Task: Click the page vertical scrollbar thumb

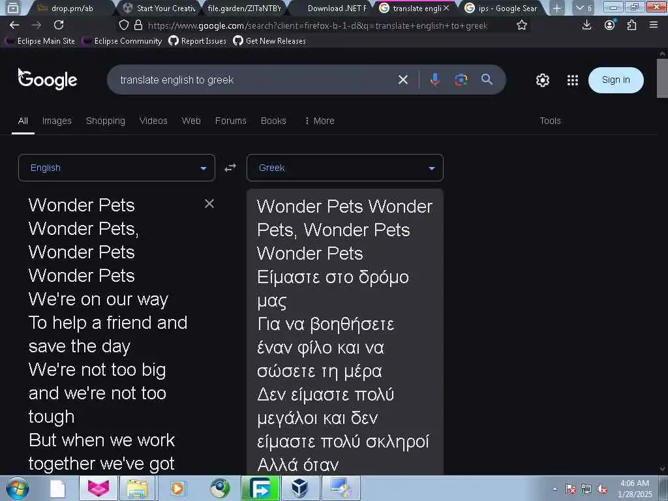Action: (x=662, y=78)
